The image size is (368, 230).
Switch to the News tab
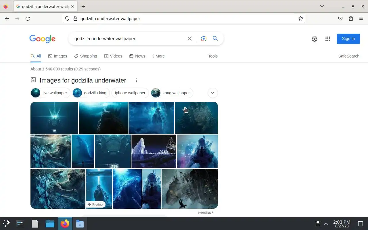(137, 56)
